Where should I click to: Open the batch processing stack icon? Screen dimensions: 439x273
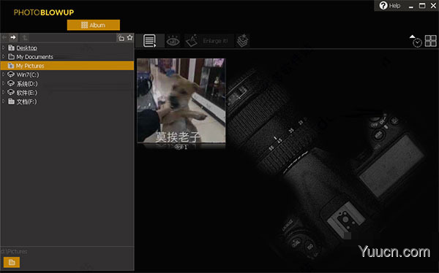coord(242,41)
